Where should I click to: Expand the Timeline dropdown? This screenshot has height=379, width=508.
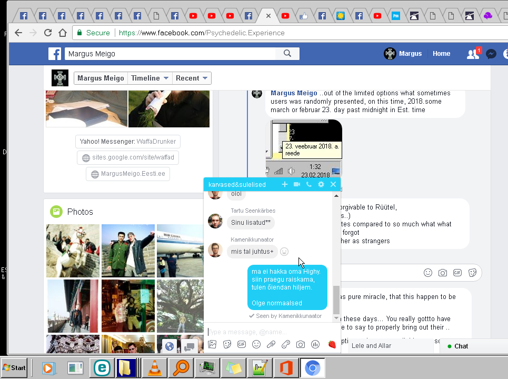pos(150,78)
